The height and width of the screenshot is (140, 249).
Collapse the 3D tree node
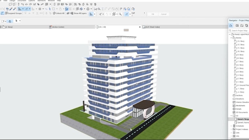pos(231,116)
